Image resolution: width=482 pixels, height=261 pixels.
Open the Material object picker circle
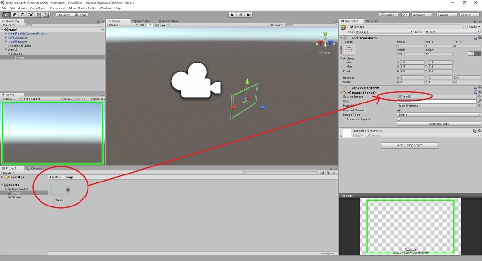pyautogui.click(x=479, y=106)
